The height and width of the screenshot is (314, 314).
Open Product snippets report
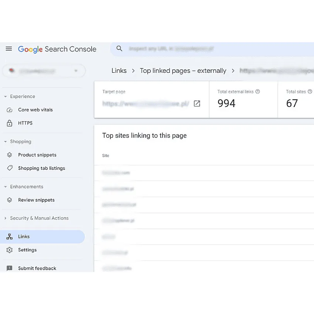(37, 155)
